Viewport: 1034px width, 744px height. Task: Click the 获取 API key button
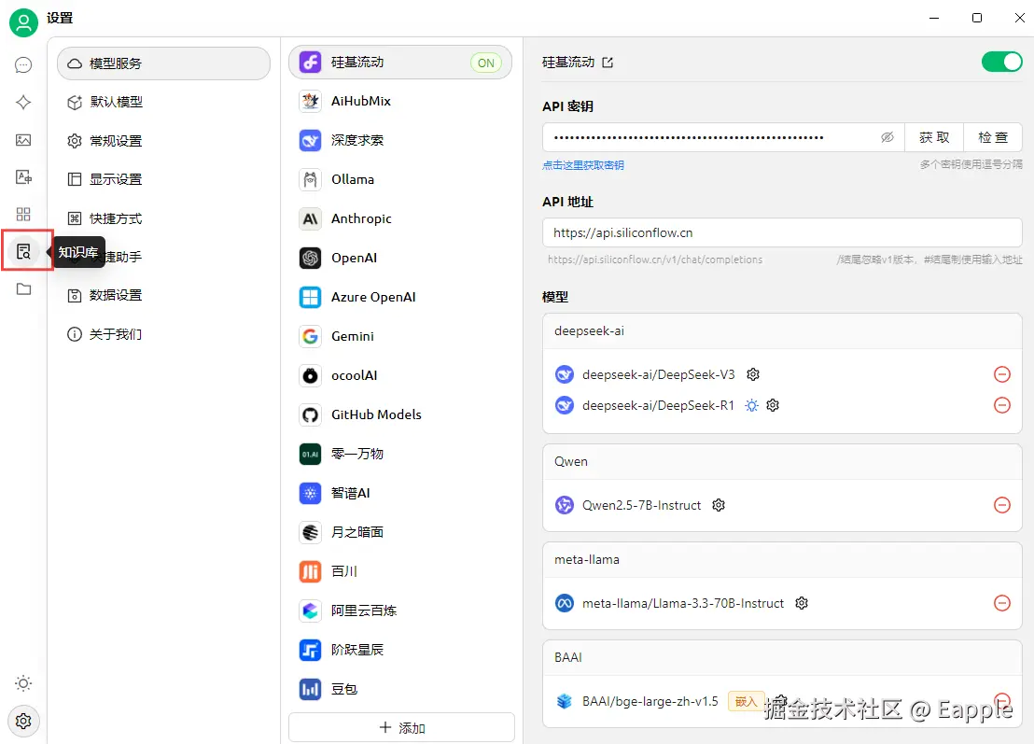(934, 137)
